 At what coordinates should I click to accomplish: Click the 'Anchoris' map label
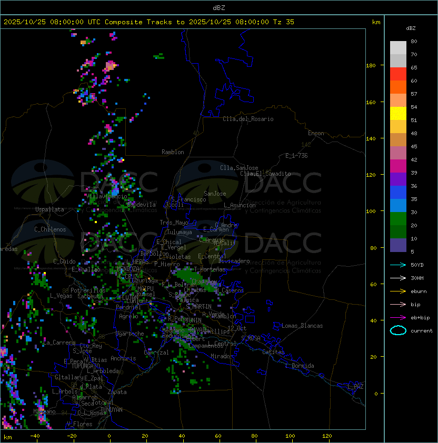coord(123,358)
